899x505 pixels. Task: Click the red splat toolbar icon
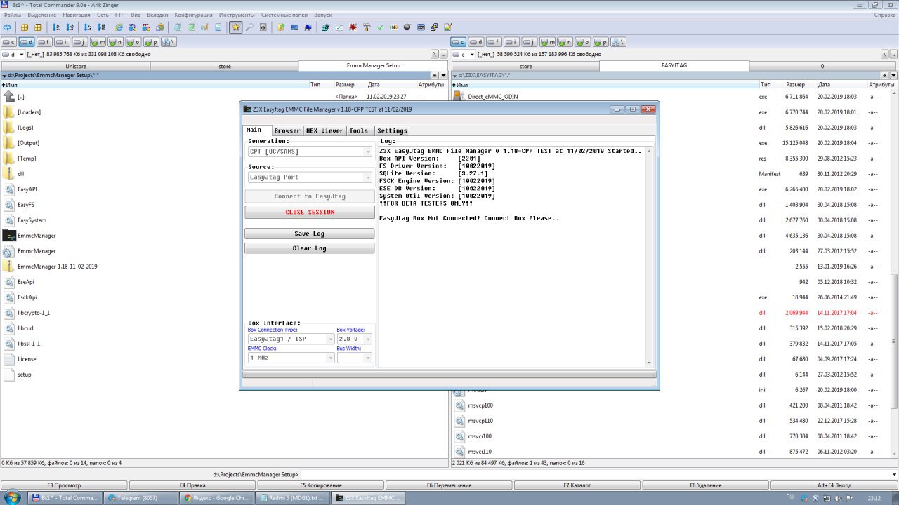[353, 27]
